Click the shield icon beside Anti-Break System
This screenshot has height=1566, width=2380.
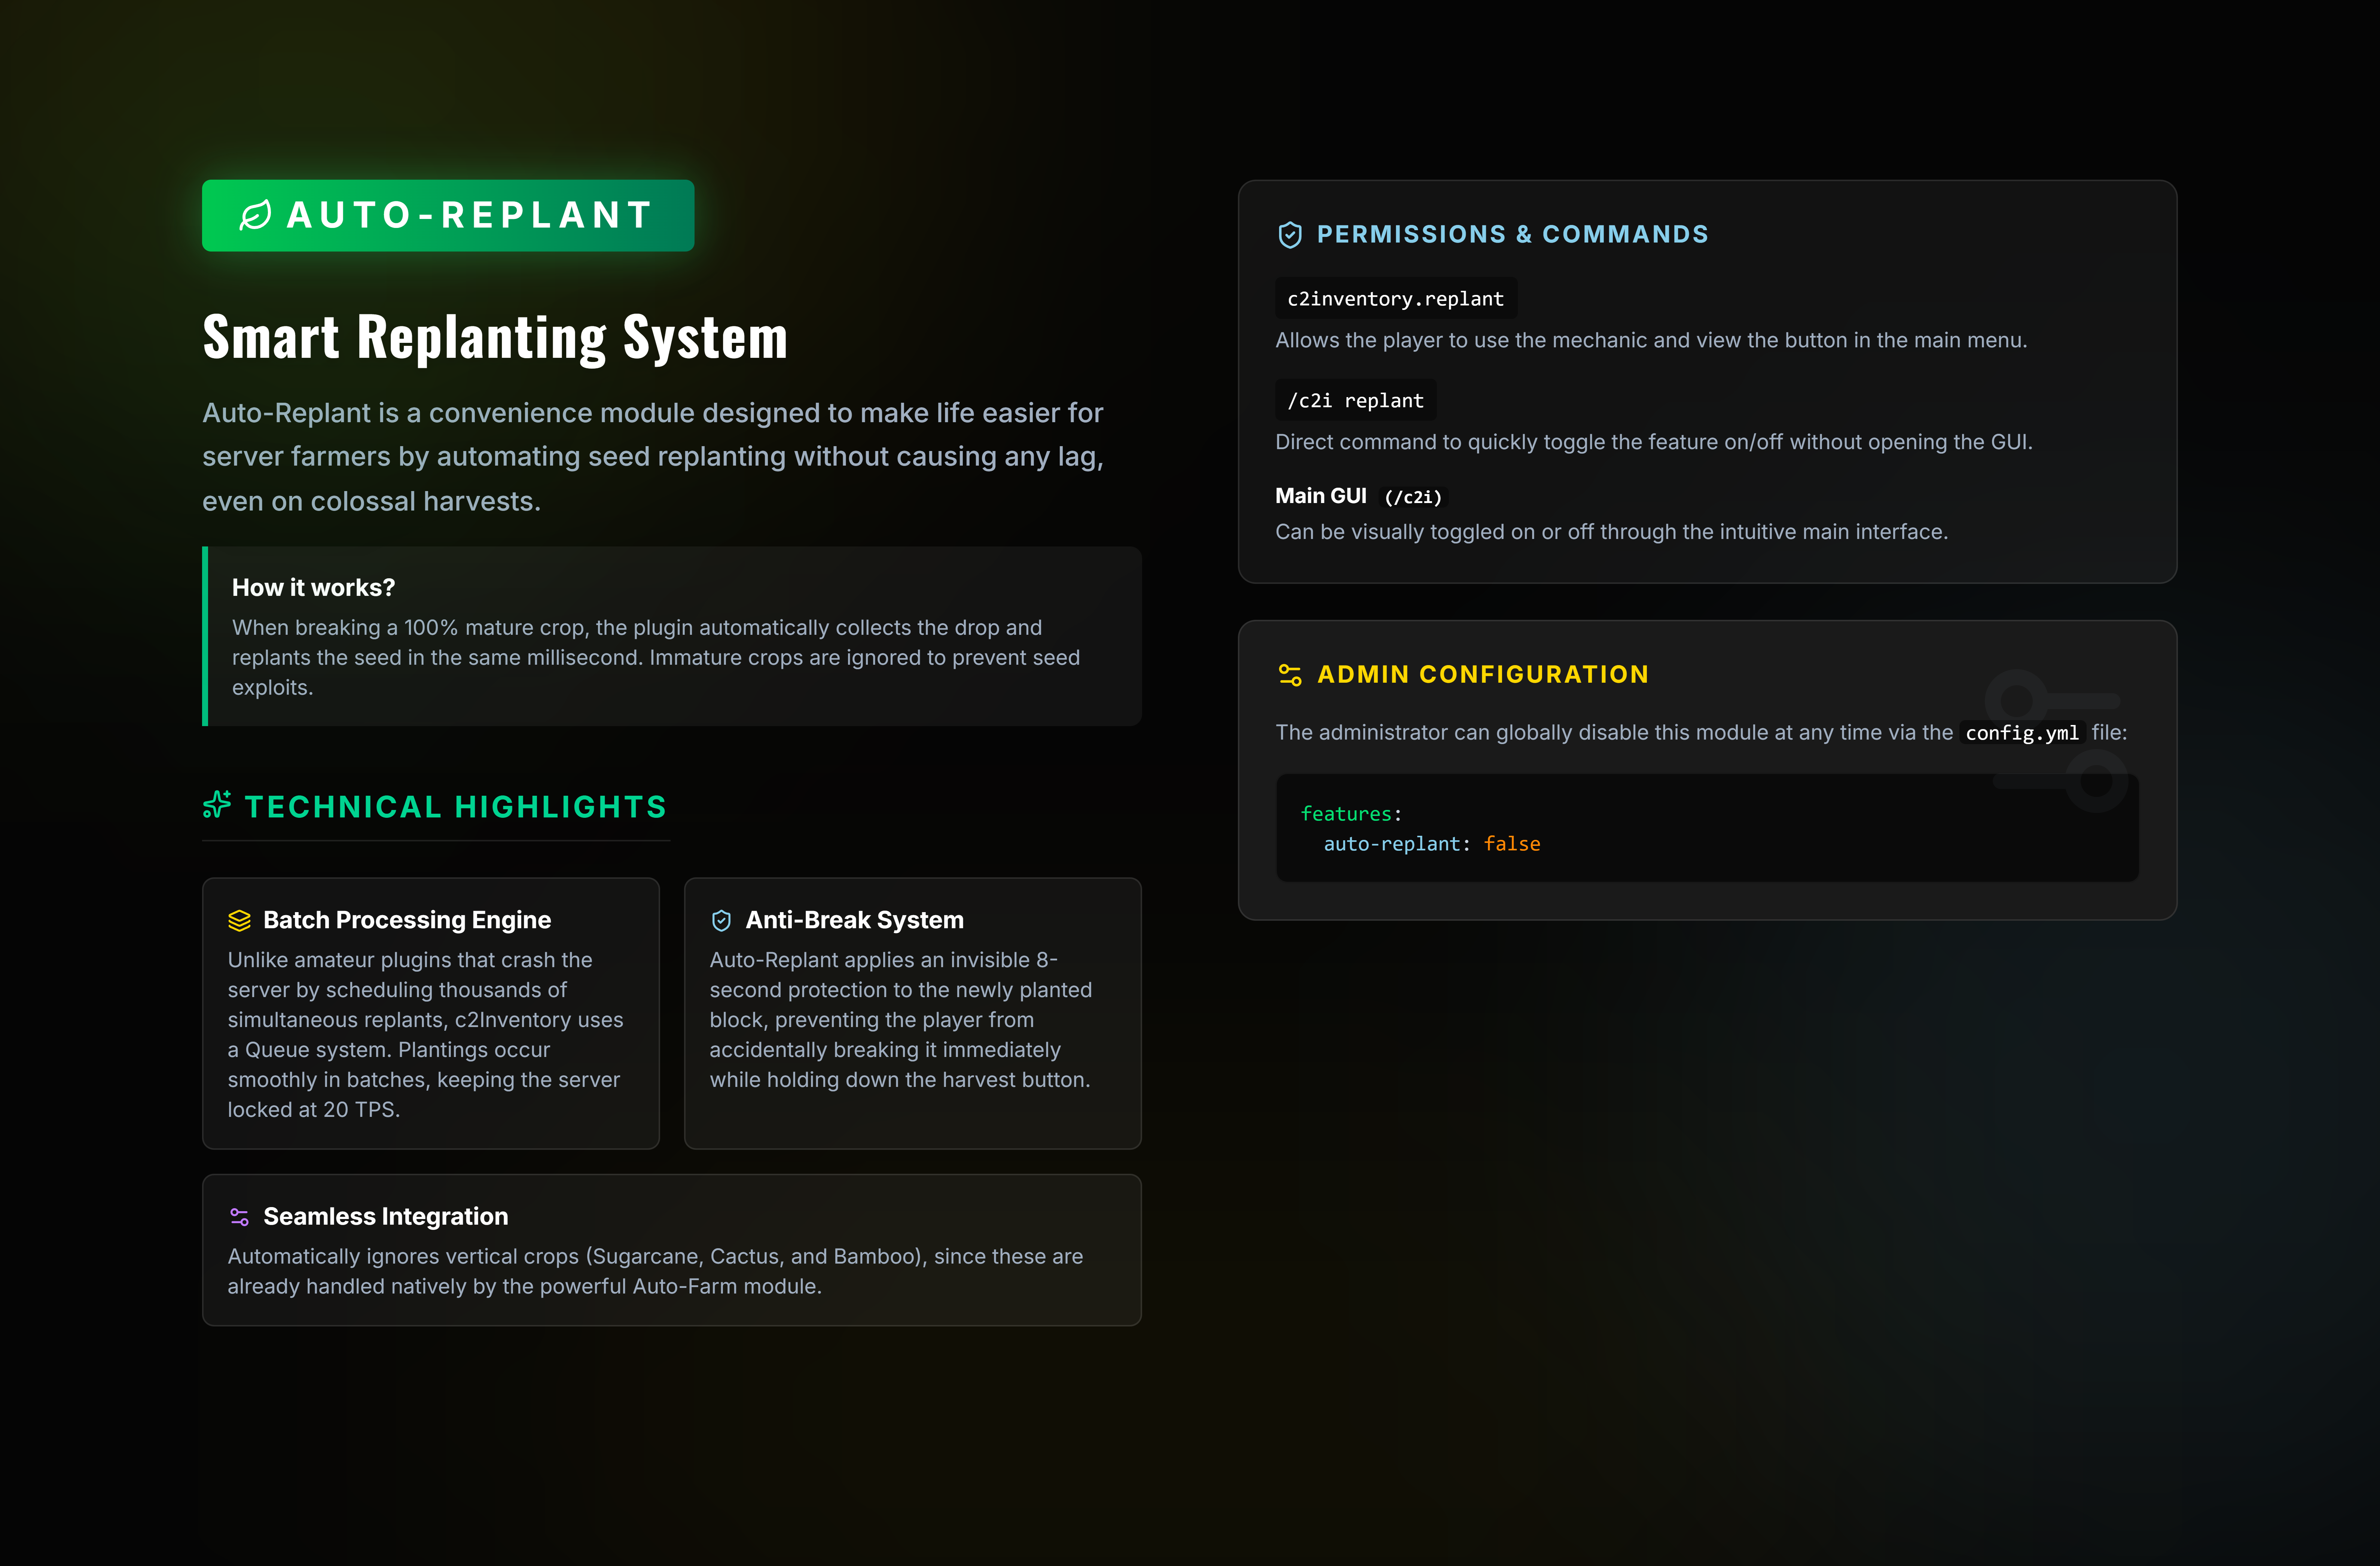pyautogui.click(x=721, y=920)
